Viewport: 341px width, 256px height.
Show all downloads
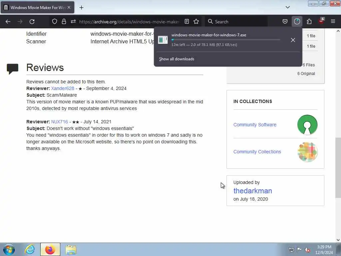(176, 59)
